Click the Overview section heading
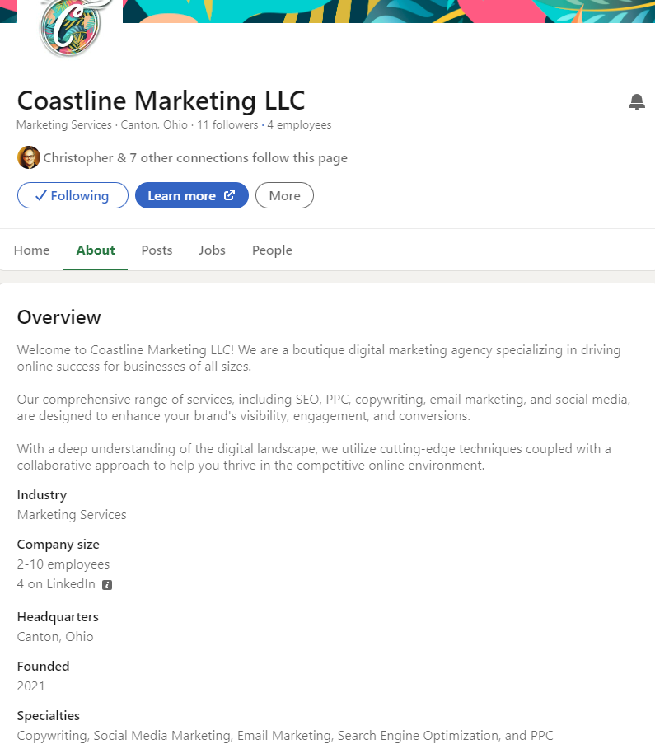This screenshot has height=744, width=655. (59, 317)
